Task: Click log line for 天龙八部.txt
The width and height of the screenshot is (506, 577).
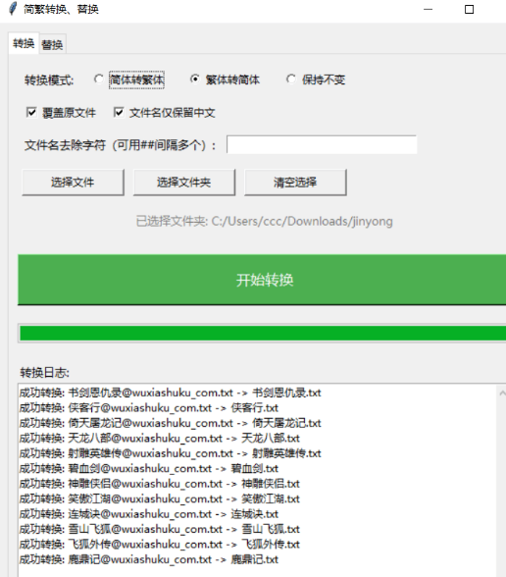Action: 160,439
